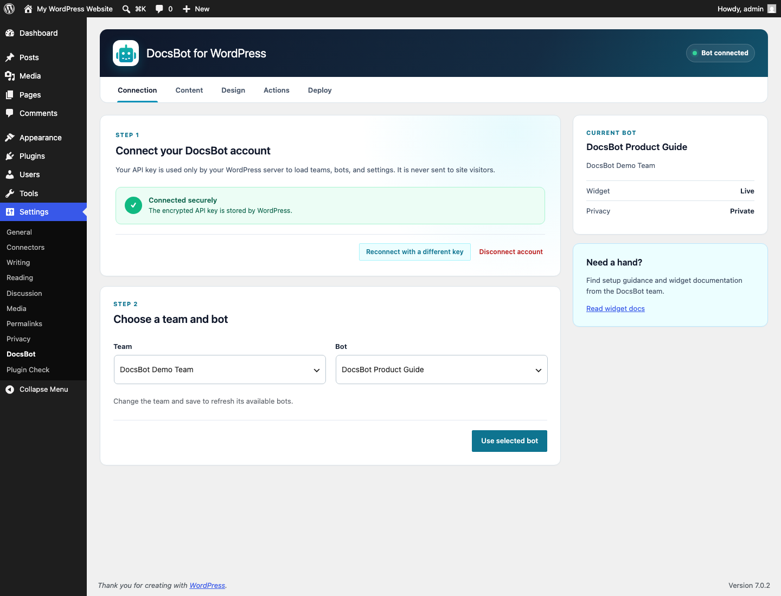This screenshot has height=596, width=781.
Task: Switch to the Content tab
Action: 189,90
